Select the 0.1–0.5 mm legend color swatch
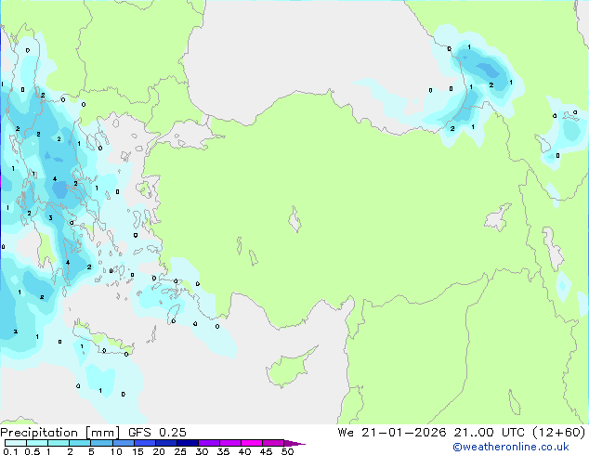Image resolution: width=589 pixels, height=455 pixels. 16,443
